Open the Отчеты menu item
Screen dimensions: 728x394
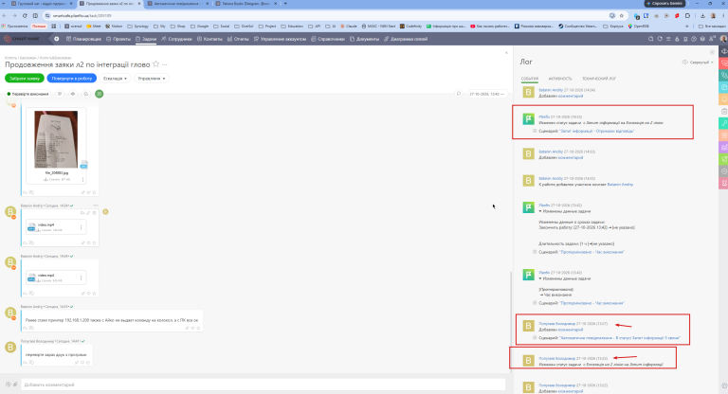pyautogui.click(x=238, y=39)
